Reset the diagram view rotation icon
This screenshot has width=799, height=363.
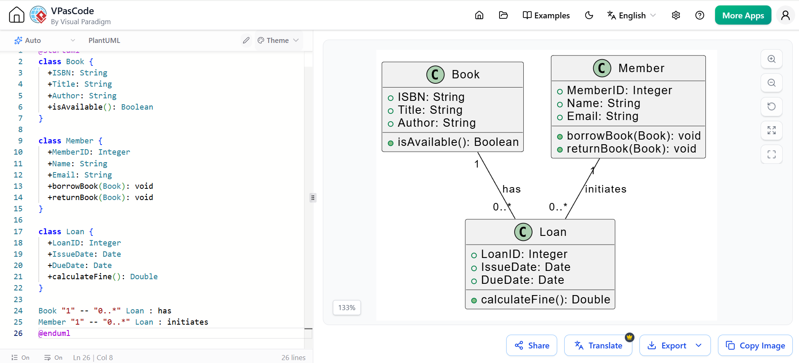pyautogui.click(x=771, y=107)
